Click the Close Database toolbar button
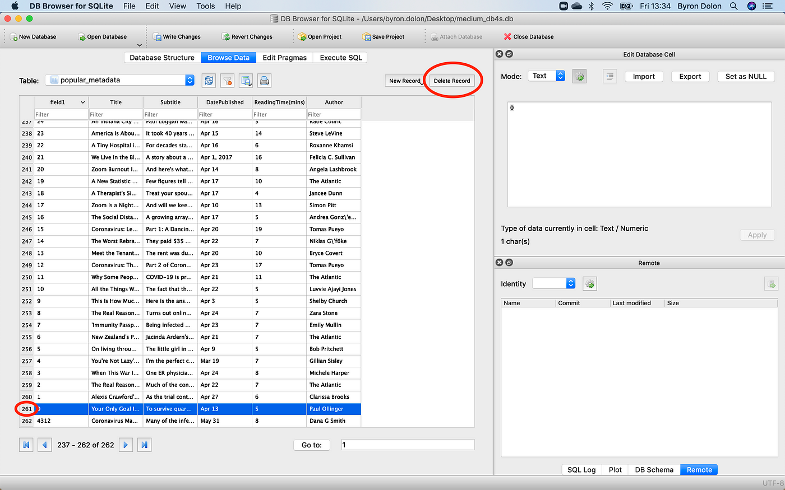 [x=529, y=36]
